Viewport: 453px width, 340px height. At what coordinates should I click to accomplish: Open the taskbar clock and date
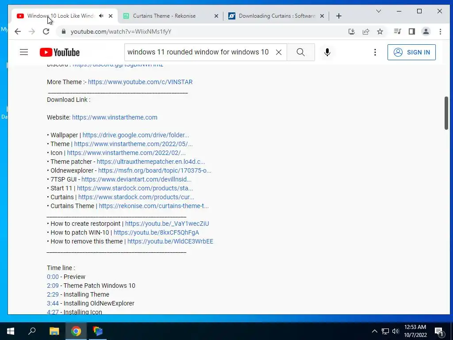pos(415,331)
